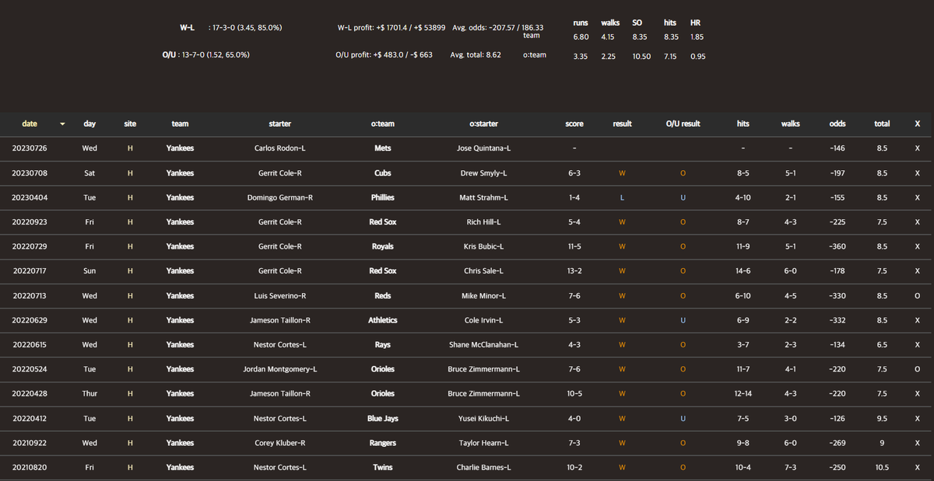Click opposing starter Chris Sale-L
This screenshot has height=481, width=934.
point(483,271)
